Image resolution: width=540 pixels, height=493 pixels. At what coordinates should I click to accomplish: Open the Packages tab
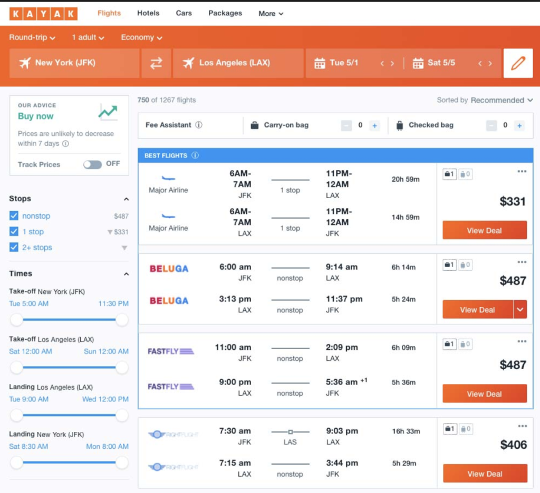225,13
